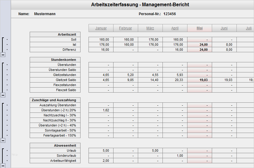Select the April Gleitzeit Saldo cell 20,33
Screen dimensions: 254x168
(x=175, y=80)
